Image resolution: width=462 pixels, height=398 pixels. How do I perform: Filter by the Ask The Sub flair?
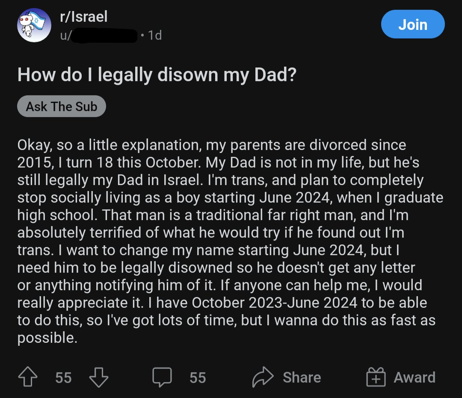pyautogui.click(x=62, y=106)
